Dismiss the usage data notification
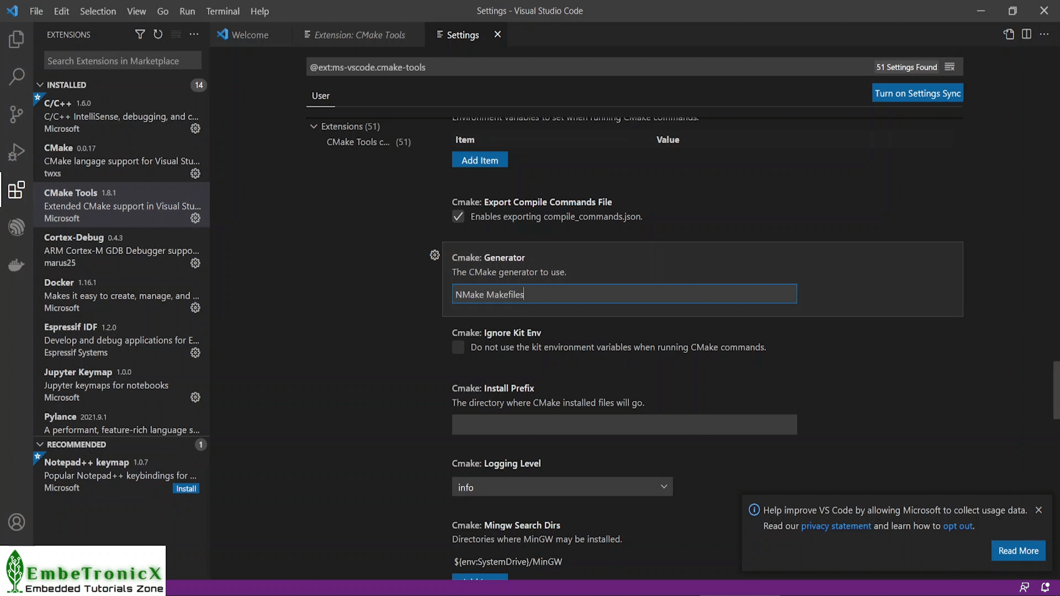 coord(1038,510)
